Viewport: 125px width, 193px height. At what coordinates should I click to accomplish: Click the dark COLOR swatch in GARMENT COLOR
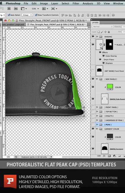(110, 137)
